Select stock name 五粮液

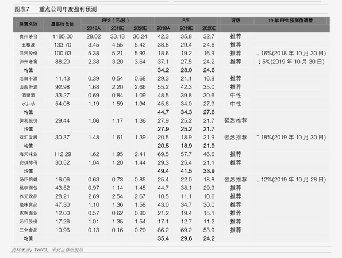pos(28,45)
